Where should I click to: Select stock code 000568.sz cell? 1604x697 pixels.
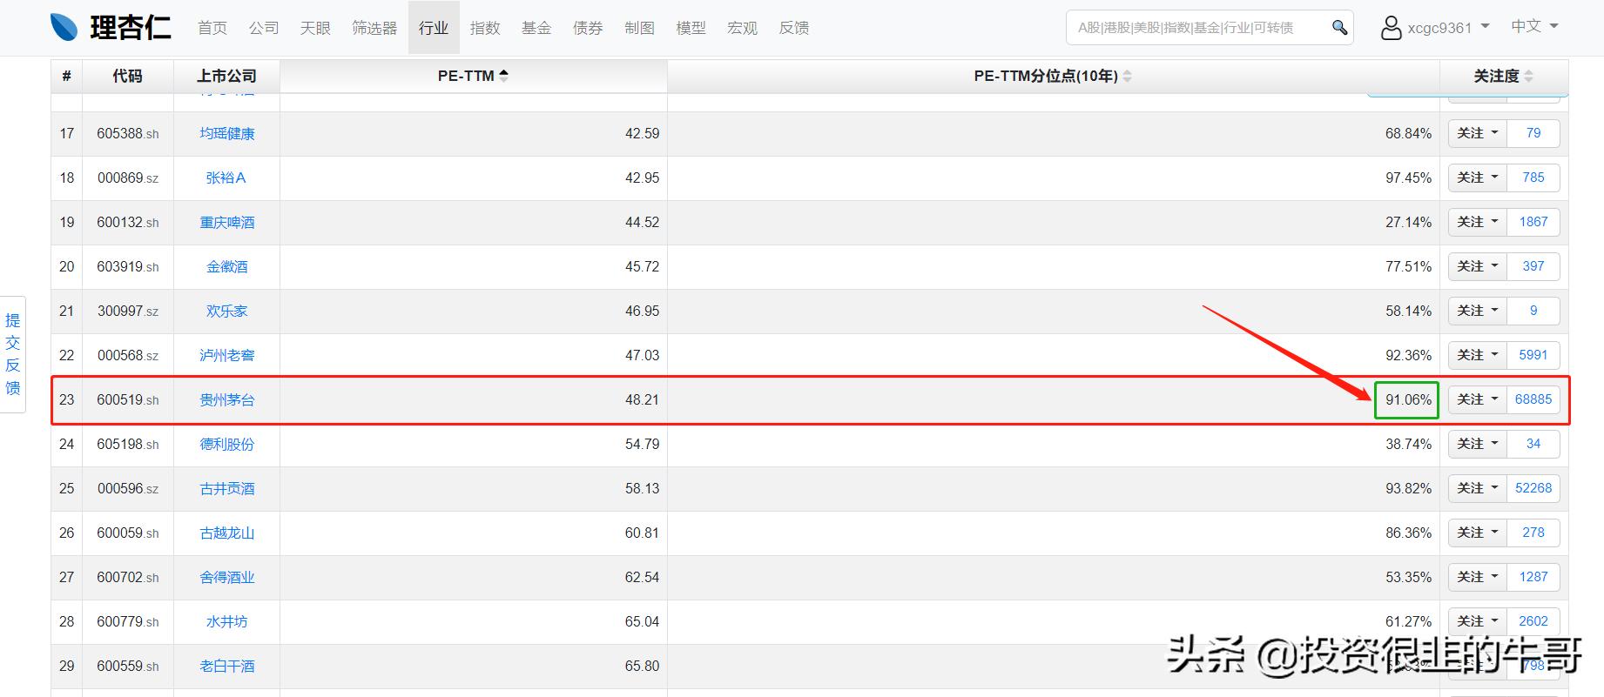tap(128, 355)
